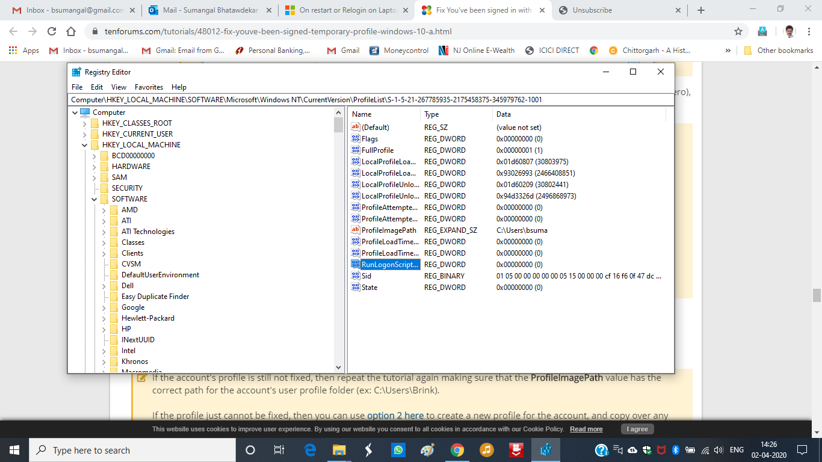This screenshot has height=462, width=822.
Task: Open the Paint palette taskbar icon
Action: (427, 450)
